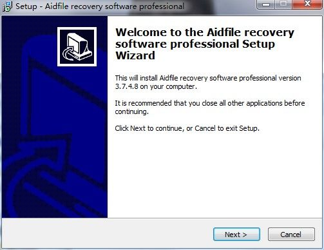The width and height of the screenshot is (324, 250).
Task: Click the 'Welcome to the Aidfile recovery' heading line
Action: click(205, 32)
